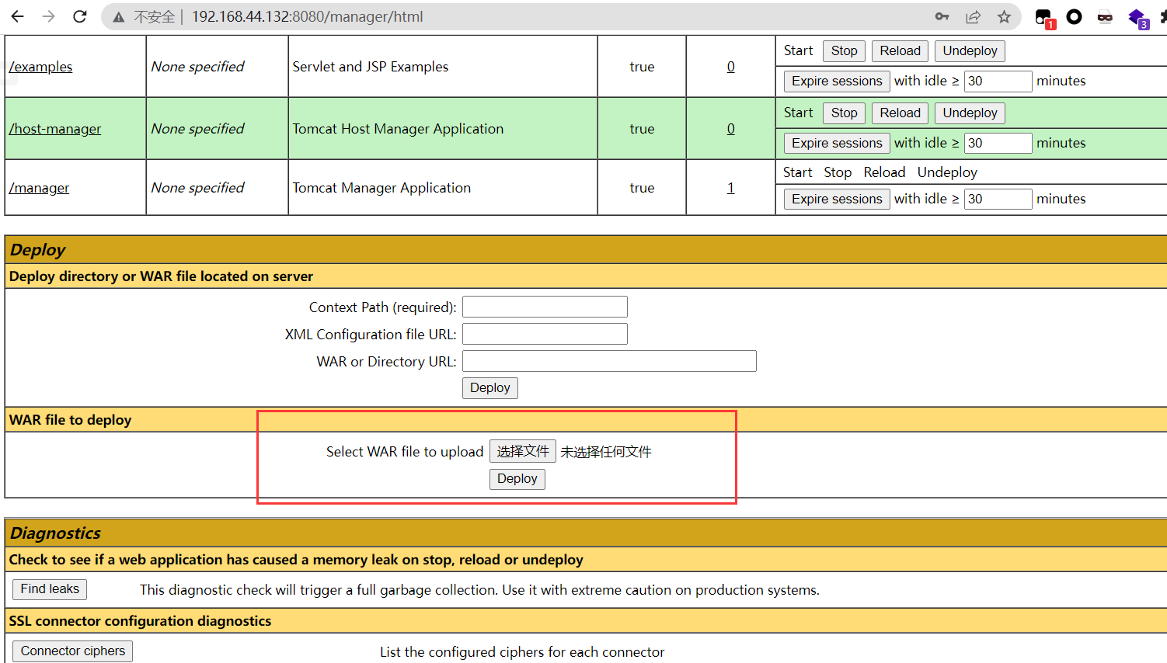Deploy the uploaded WAR file
This screenshot has width=1167, height=663.
(x=517, y=479)
